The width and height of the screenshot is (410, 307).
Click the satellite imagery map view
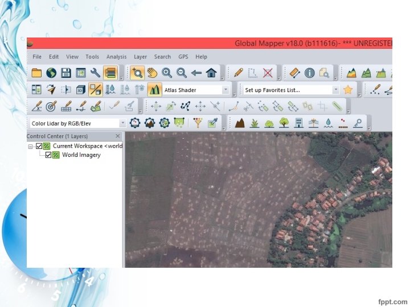click(x=259, y=200)
